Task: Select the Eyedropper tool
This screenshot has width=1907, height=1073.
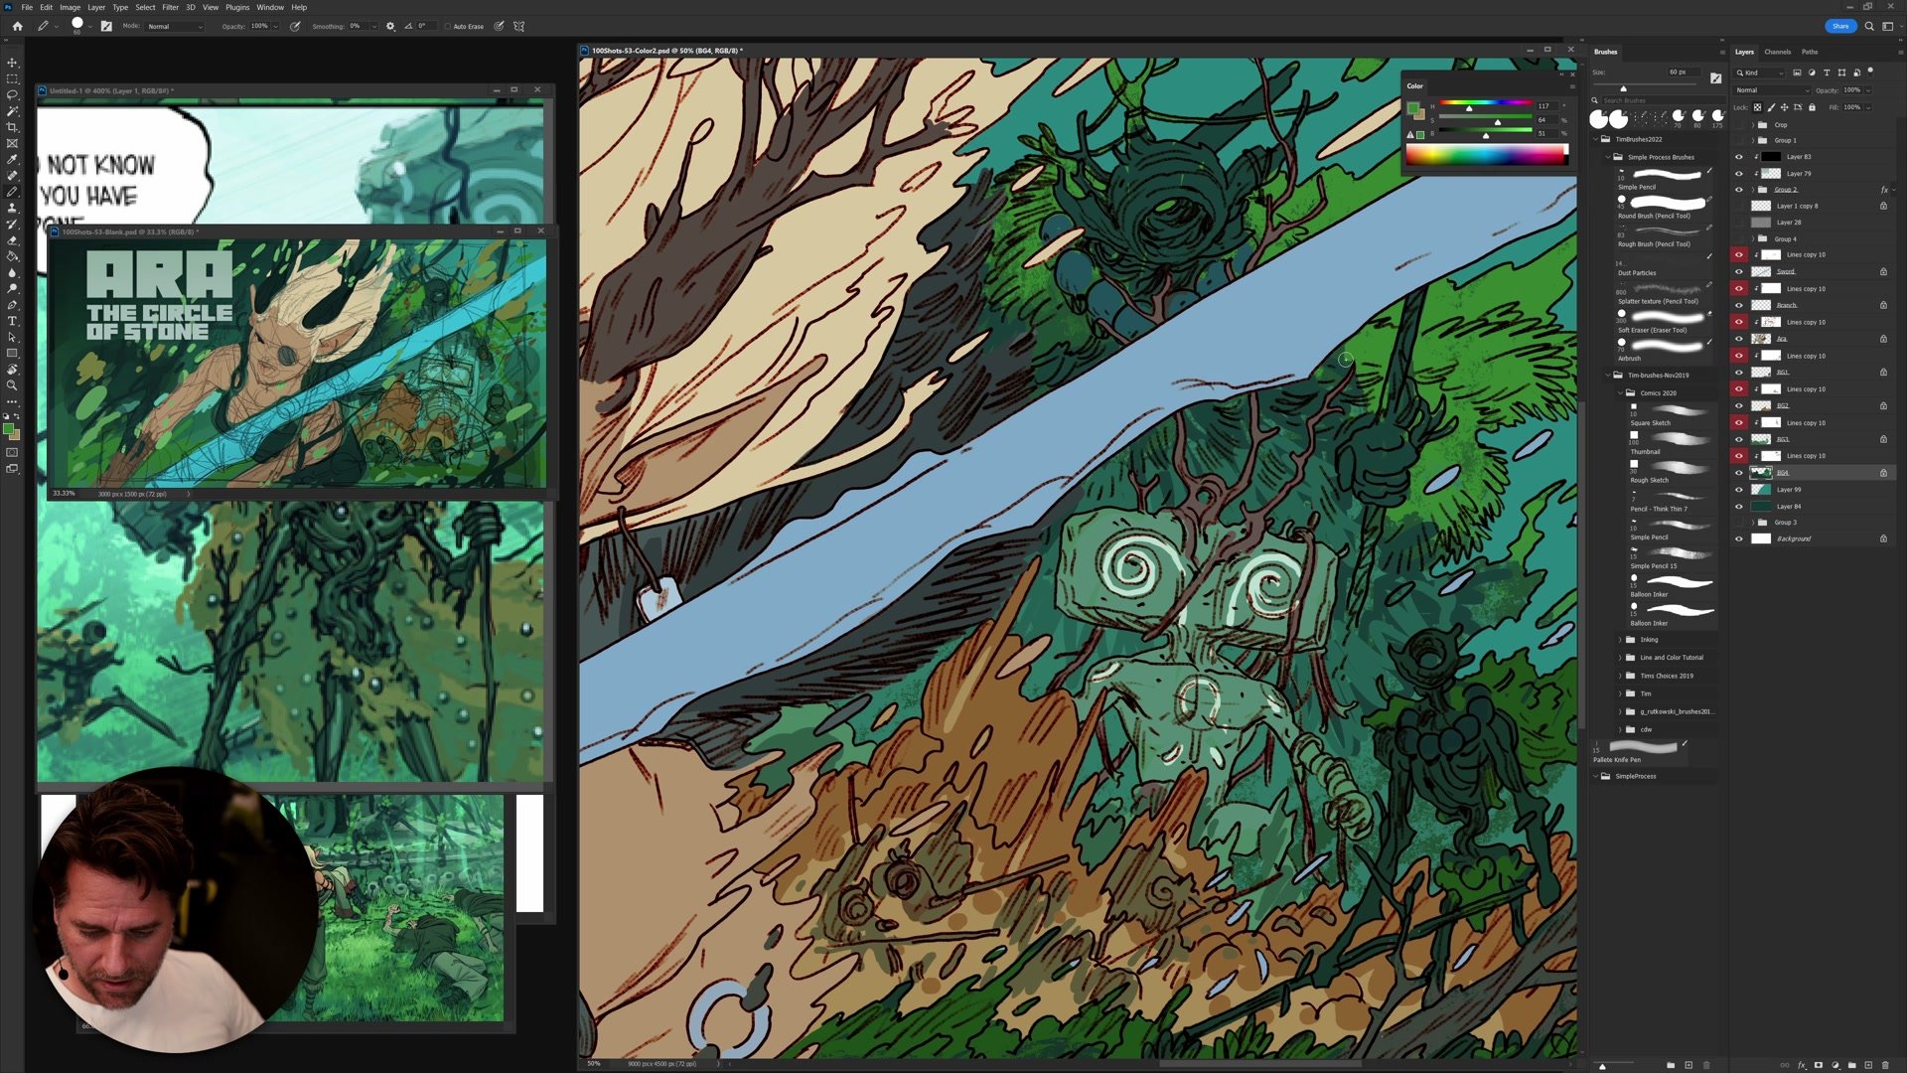Action: pos(12,159)
